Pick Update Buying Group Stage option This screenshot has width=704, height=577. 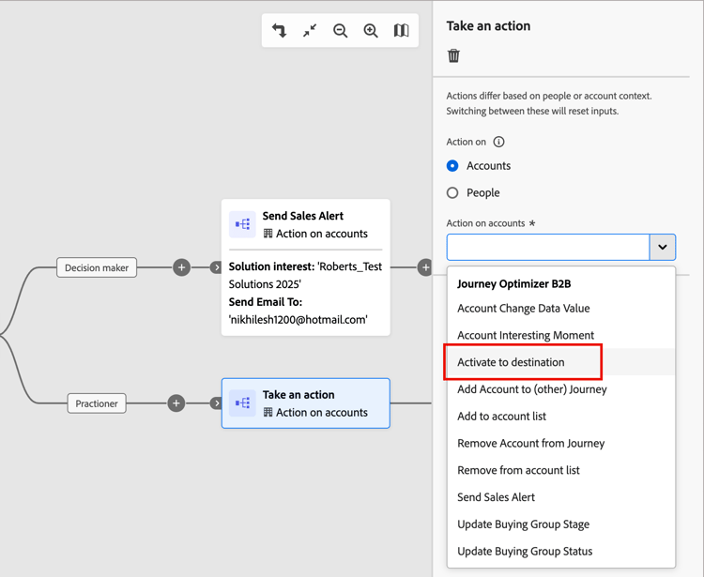(x=523, y=524)
